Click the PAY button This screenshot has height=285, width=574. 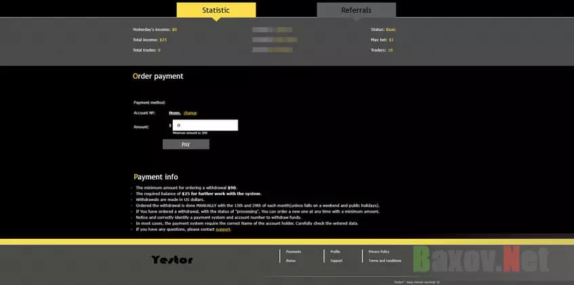pyautogui.click(x=186, y=145)
